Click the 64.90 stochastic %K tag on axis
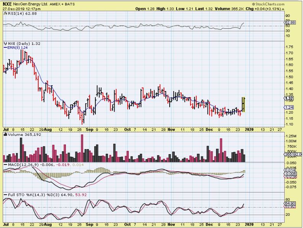 point(290,204)
